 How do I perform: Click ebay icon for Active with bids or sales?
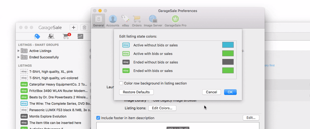126,54
